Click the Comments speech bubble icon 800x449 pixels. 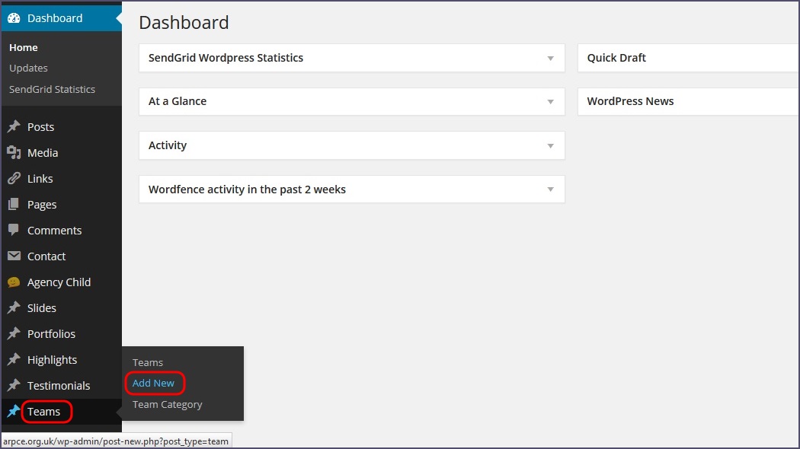[x=14, y=231]
